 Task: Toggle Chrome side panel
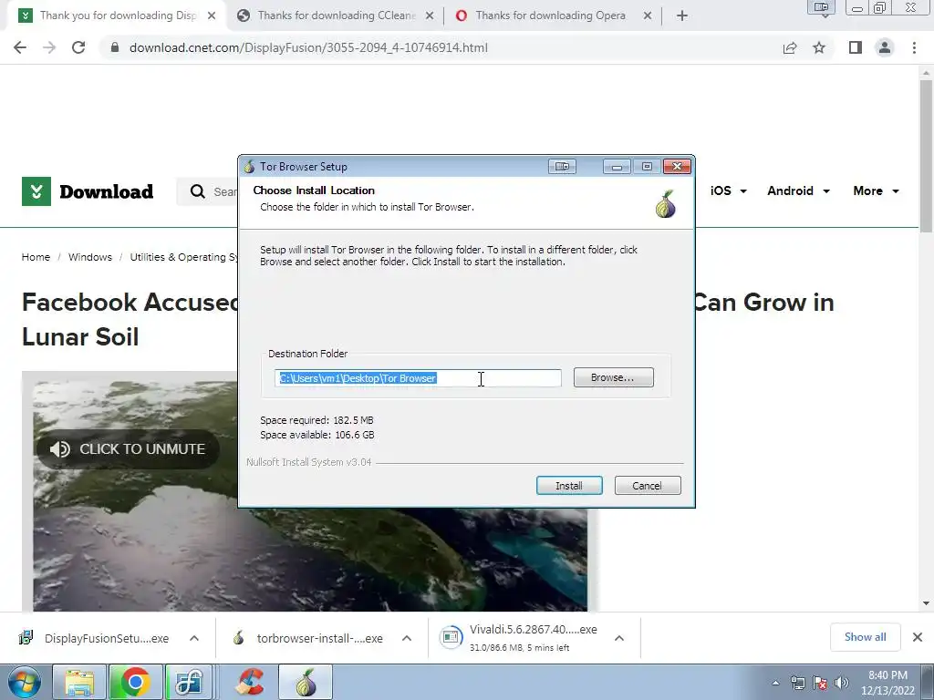(x=856, y=47)
